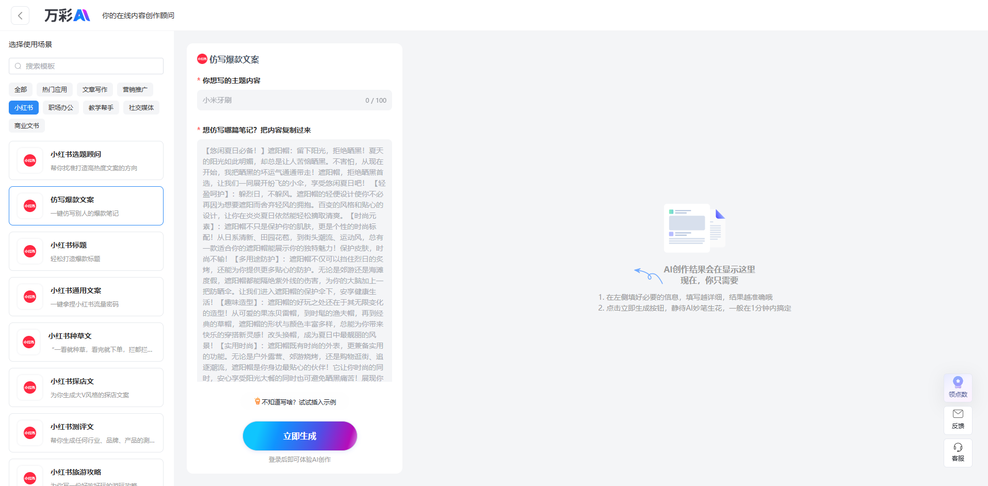Click the 领点数 reward icon
This screenshot has width=988, height=486.
coord(958,382)
